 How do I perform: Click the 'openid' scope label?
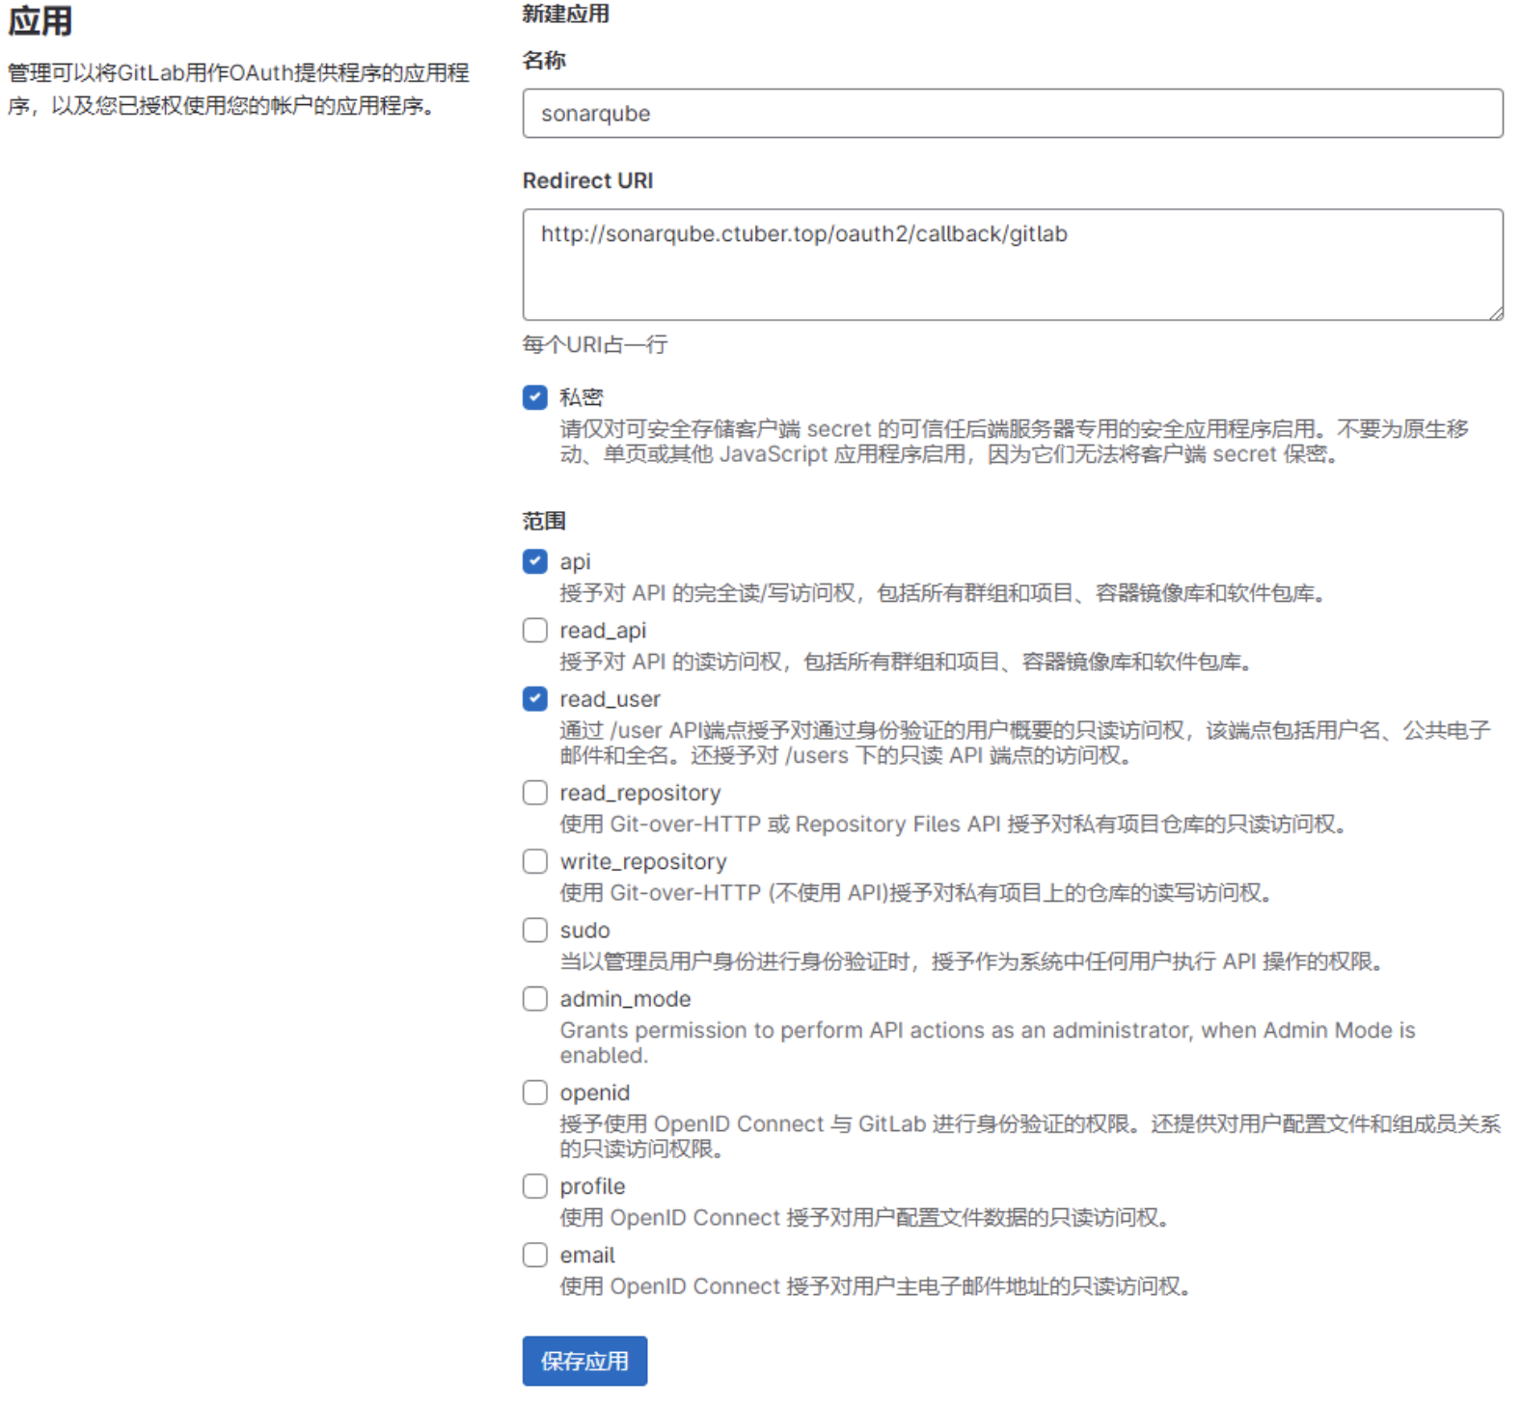point(594,1093)
